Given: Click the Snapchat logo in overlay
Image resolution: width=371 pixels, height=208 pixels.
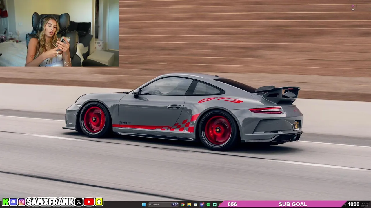Looking at the screenshot, I should 99,202.
